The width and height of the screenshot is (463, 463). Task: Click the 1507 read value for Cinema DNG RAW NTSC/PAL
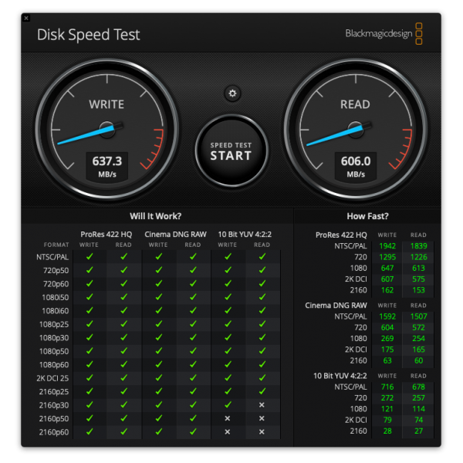pos(418,315)
